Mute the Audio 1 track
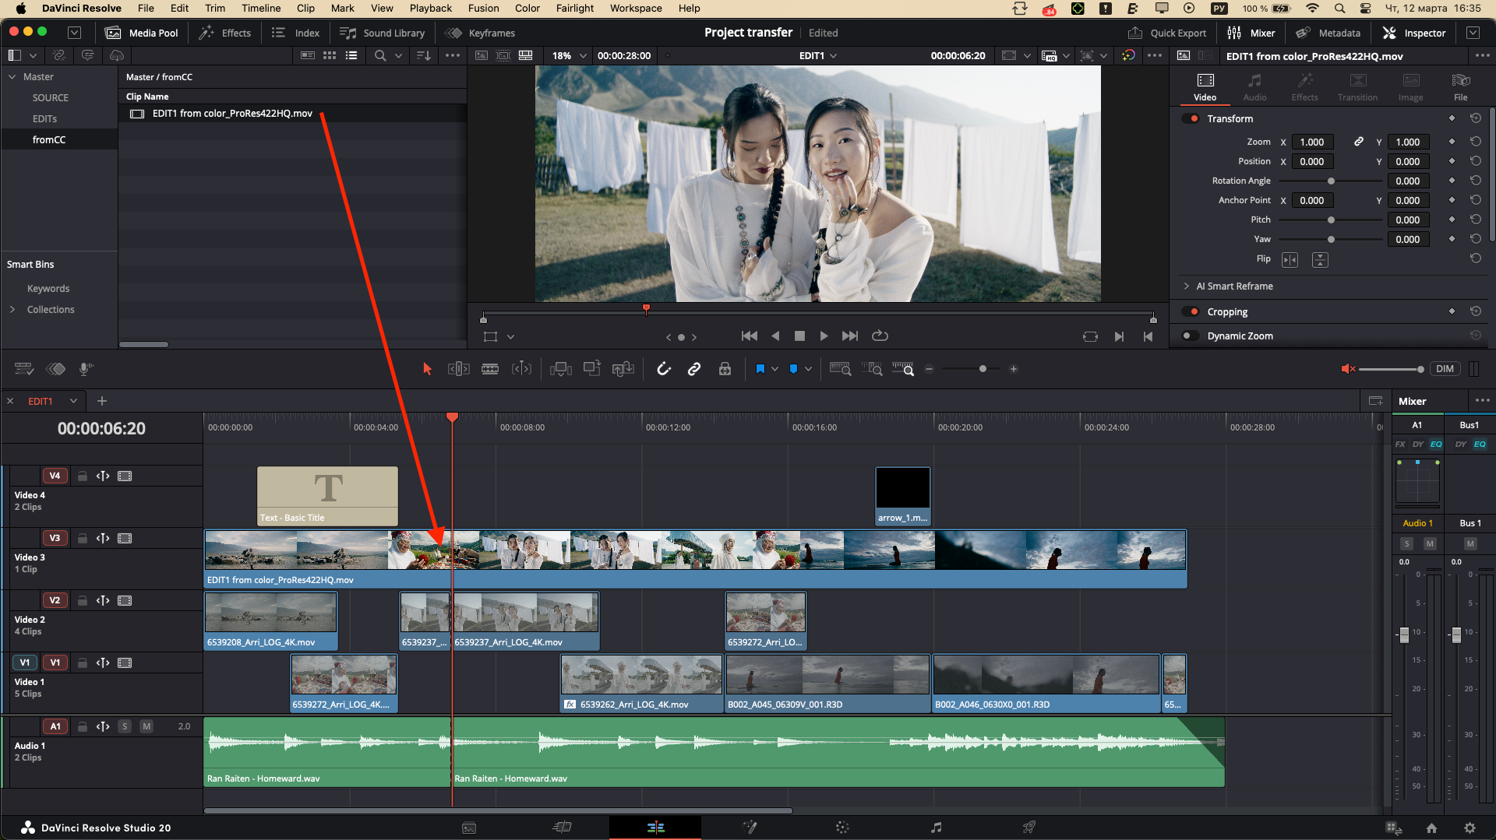Screen dimensions: 1496x840 tap(146, 726)
